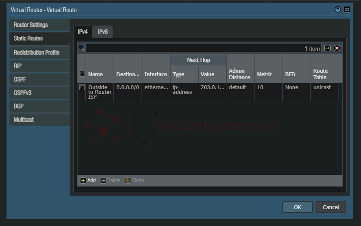Image resolution: width=361 pixels, height=226 pixels.
Task: Sort by the Metric column header
Action: coord(264,74)
